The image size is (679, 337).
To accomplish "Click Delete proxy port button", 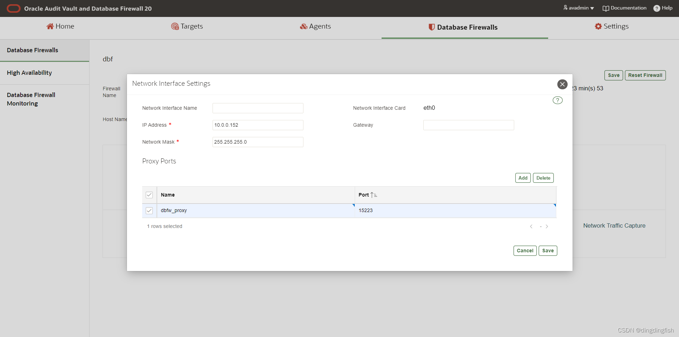I will click(x=543, y=178).
